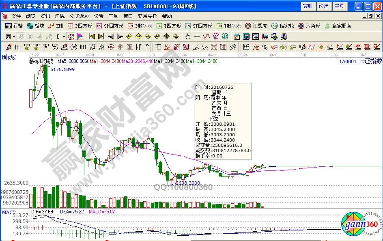Open the 窗口 menu

pos(128,16)
